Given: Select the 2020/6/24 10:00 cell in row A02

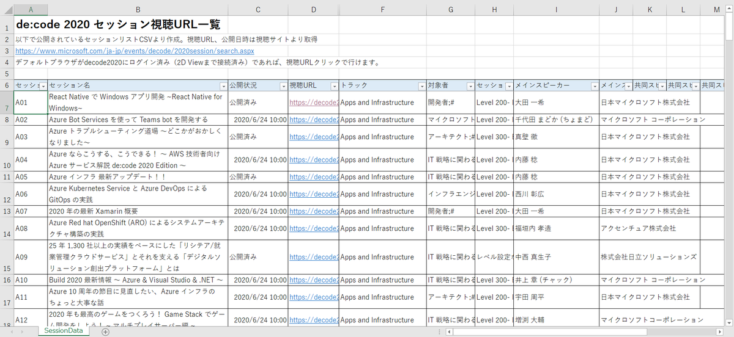Looking at the screenshot, I should [x=258, y=120].
